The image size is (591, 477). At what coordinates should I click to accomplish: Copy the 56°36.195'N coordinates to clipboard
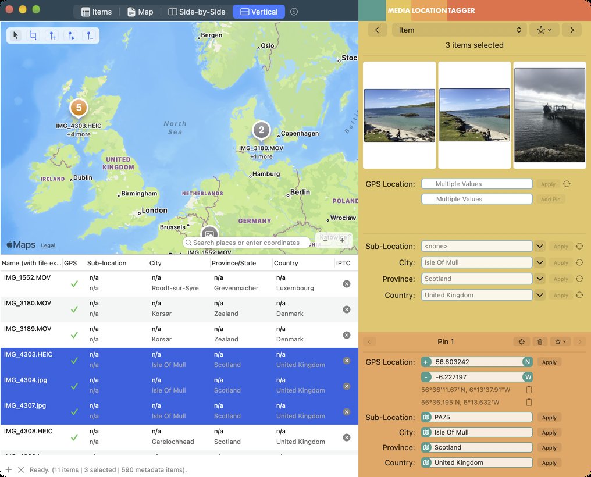529,402
